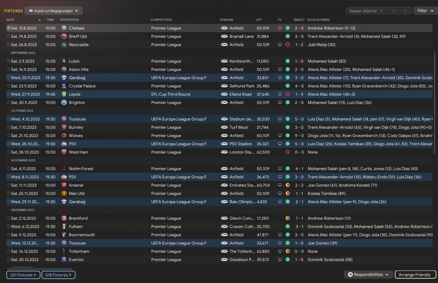Open the U18 Fixtures button
438x283 pixels.
59,275
